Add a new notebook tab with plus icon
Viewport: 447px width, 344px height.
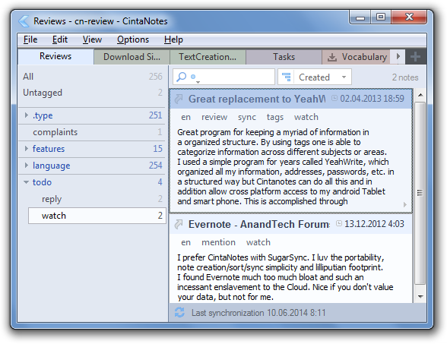(x=415, y=57)
